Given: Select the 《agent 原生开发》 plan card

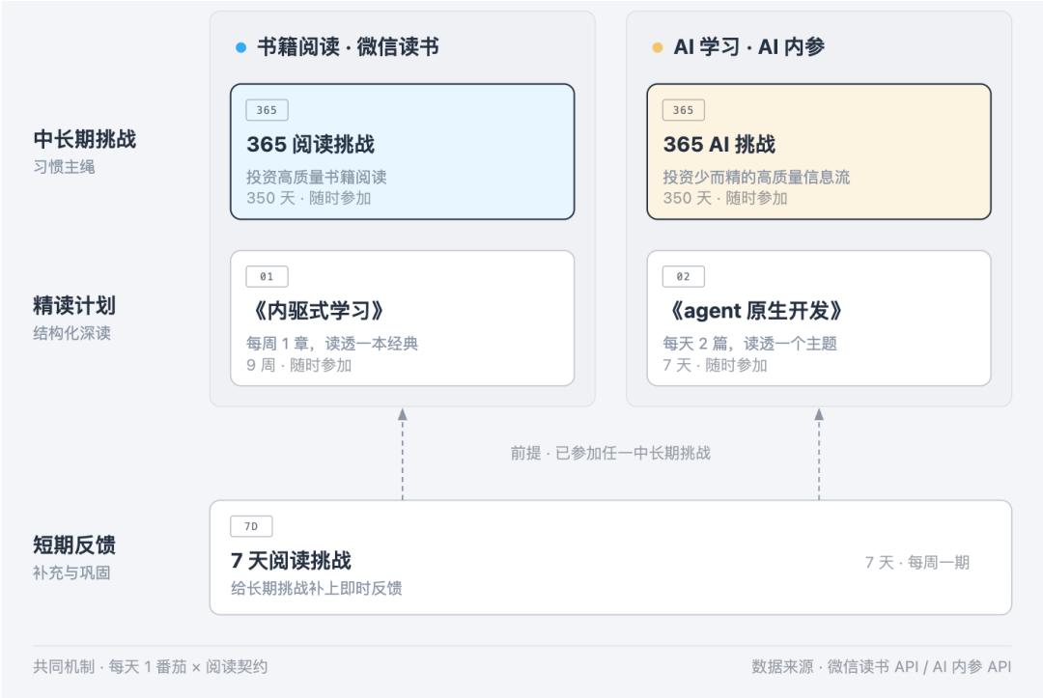Looking at the screenshot, I should tap(819, 319).
